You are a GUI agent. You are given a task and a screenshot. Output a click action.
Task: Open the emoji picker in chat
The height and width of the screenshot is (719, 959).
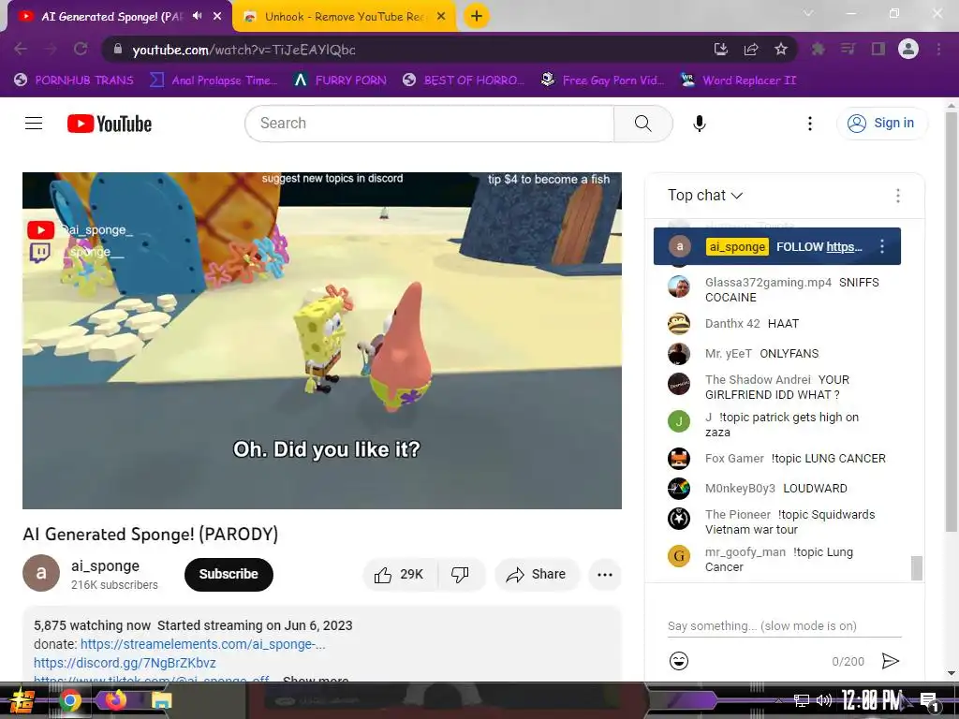tap(678, 661)
